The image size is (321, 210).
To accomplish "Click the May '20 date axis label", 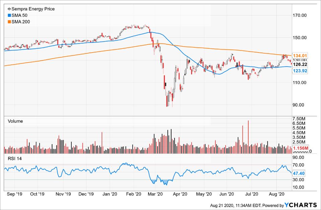I will (x=204, y=194).
